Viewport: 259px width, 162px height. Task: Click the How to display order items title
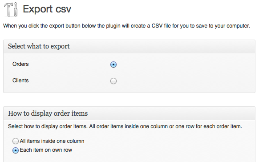click(48, 113)
